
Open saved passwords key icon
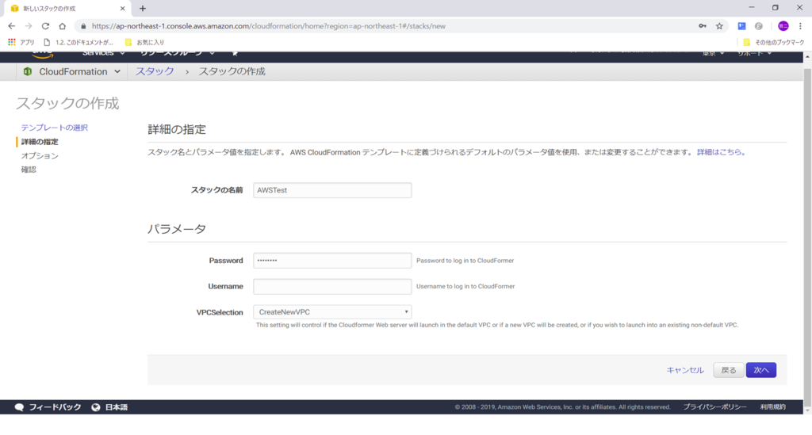pos(703,26)
